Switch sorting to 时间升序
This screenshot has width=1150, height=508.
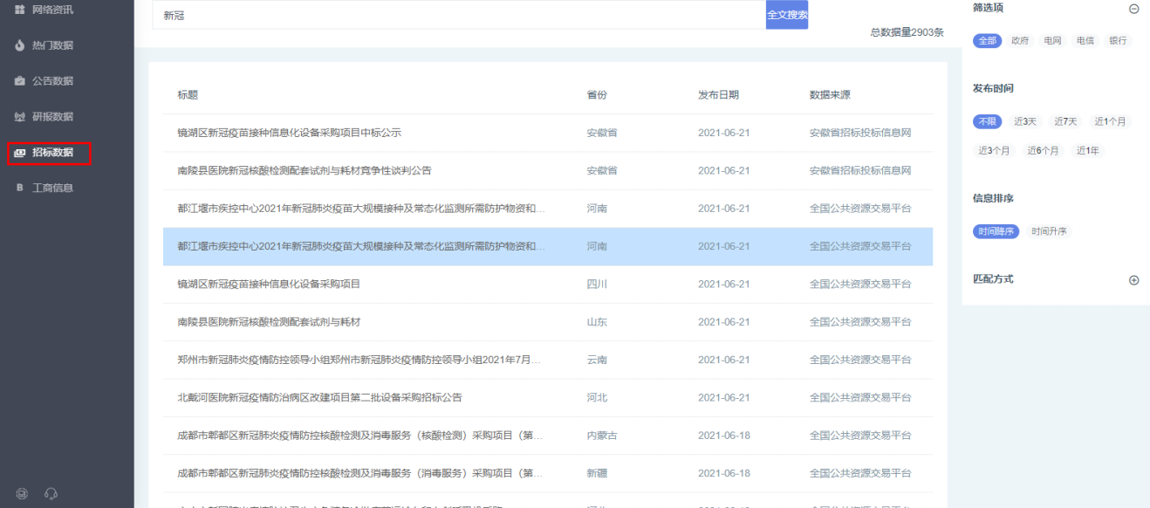[x=1048, y=231]
